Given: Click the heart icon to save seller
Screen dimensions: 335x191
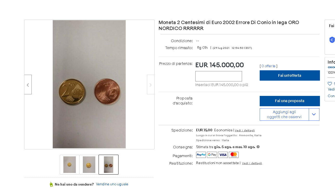Looking at the screenshot, I should pyautogui.click(x=330, y=84).
